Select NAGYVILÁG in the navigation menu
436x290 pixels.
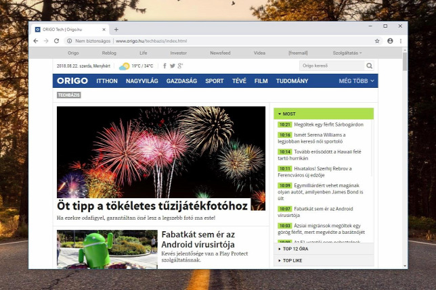tap(141, 81)
